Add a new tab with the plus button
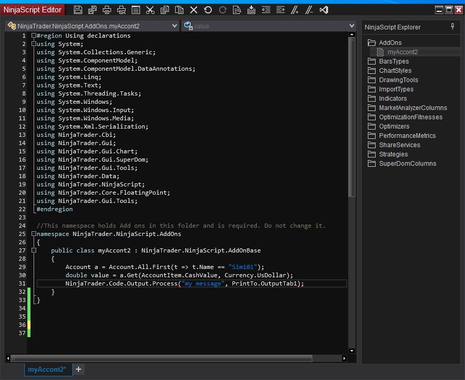465x380 pixels. coord(79,369)
